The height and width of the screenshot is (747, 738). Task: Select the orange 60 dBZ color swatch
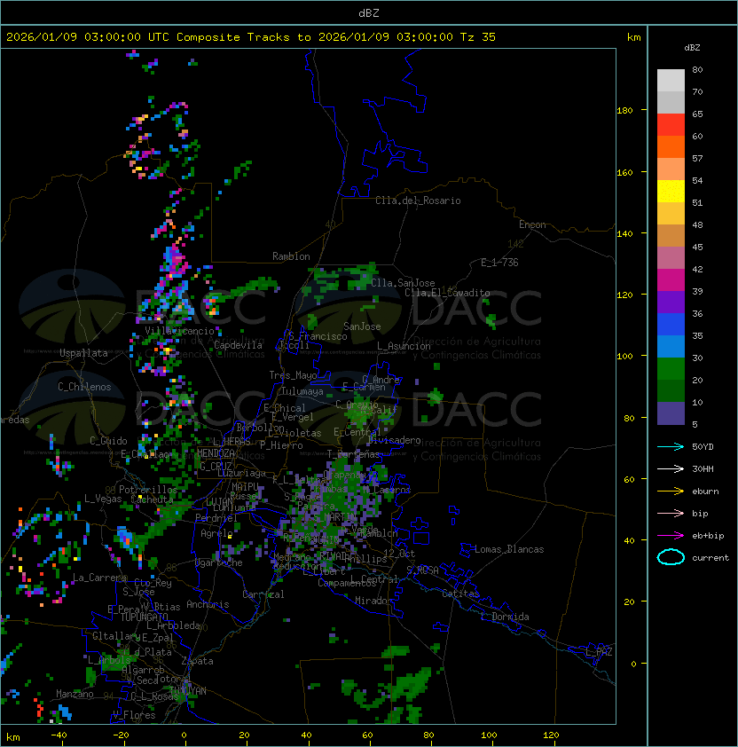click(x=671, y=146)
